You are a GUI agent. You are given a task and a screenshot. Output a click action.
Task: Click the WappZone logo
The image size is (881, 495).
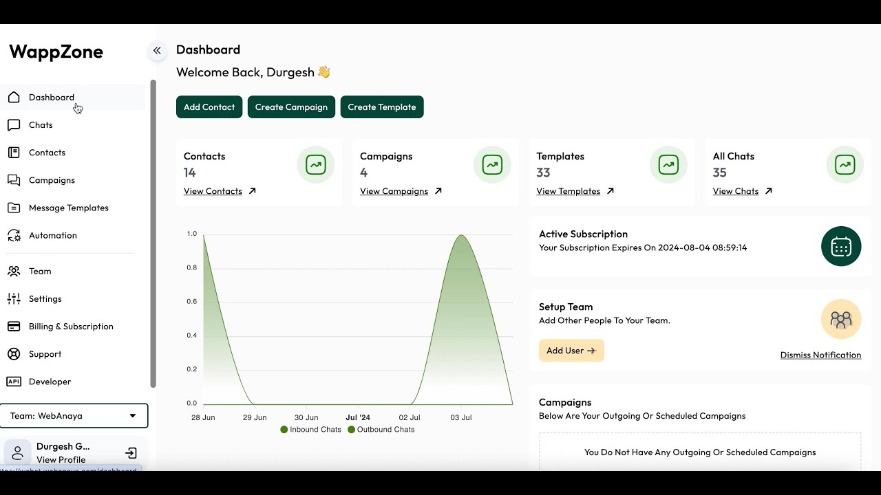pyautogui.click(x=56, y=52)
